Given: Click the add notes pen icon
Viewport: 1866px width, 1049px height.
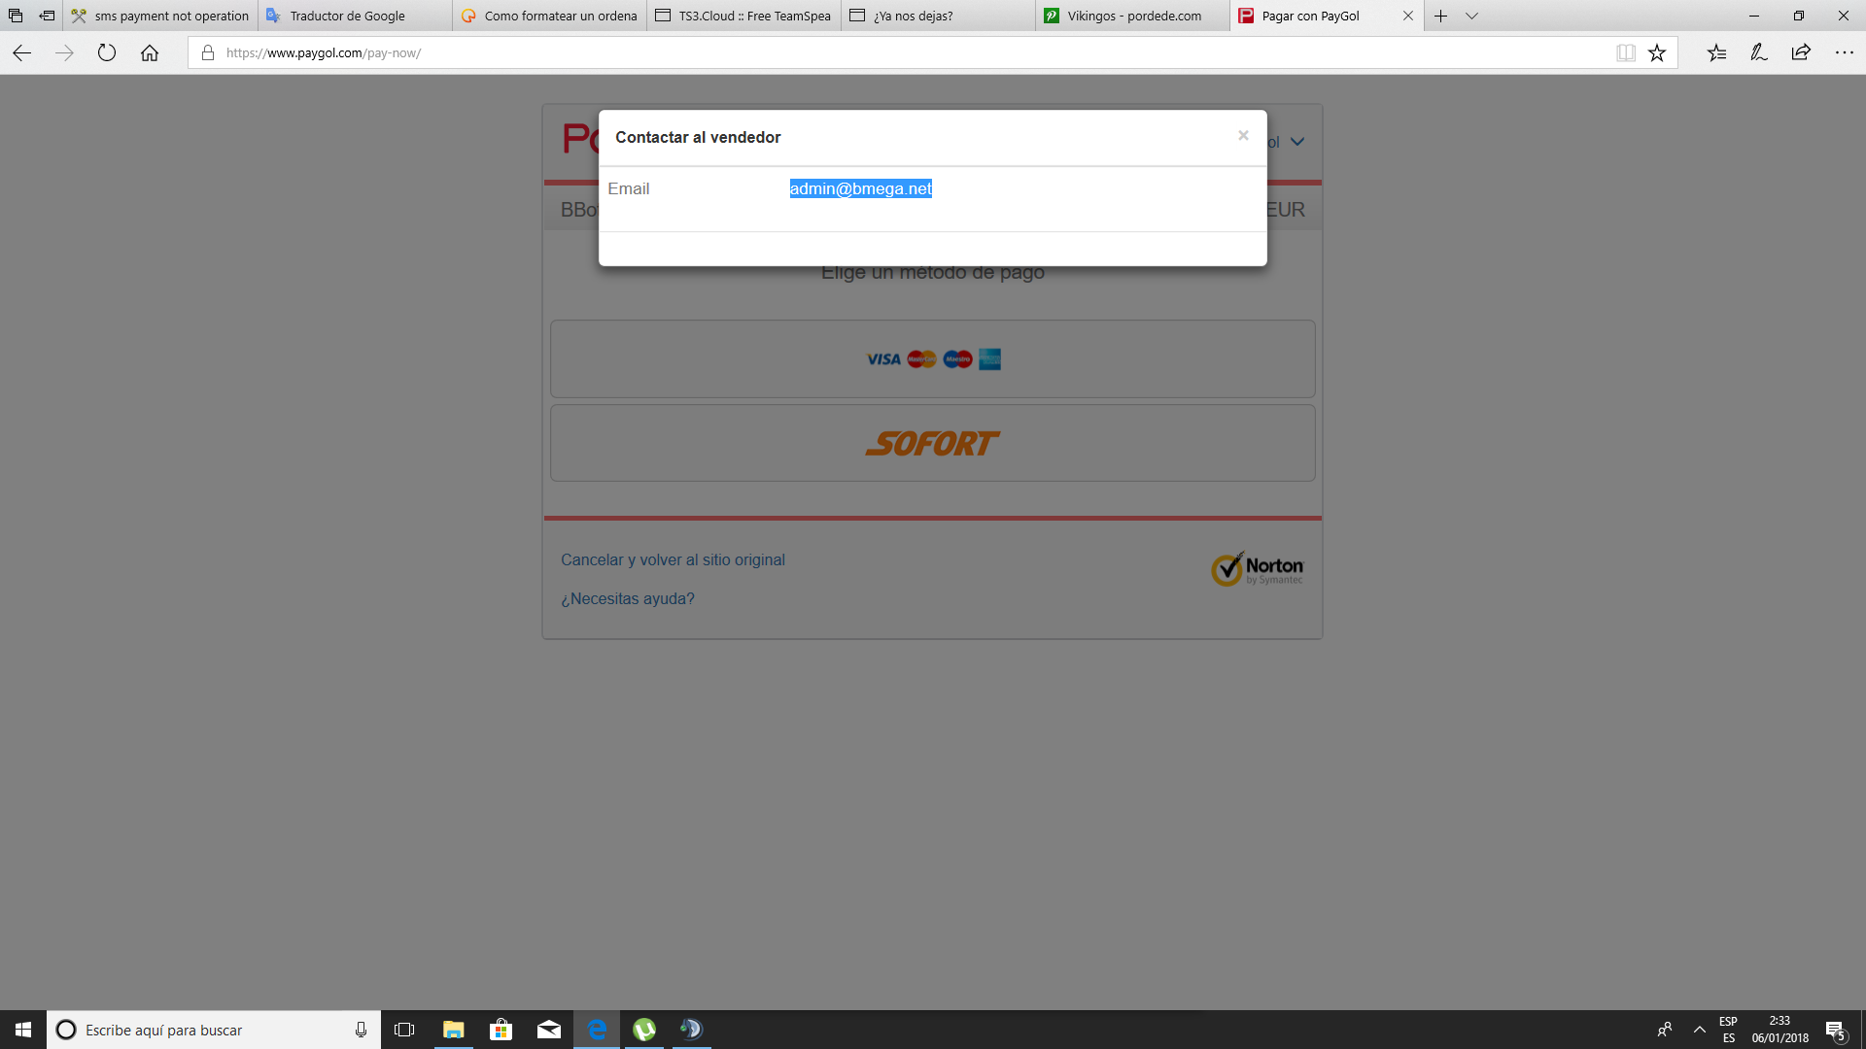Looking at the screenshot, I should pyautogui.click(x=1758, y=53).
